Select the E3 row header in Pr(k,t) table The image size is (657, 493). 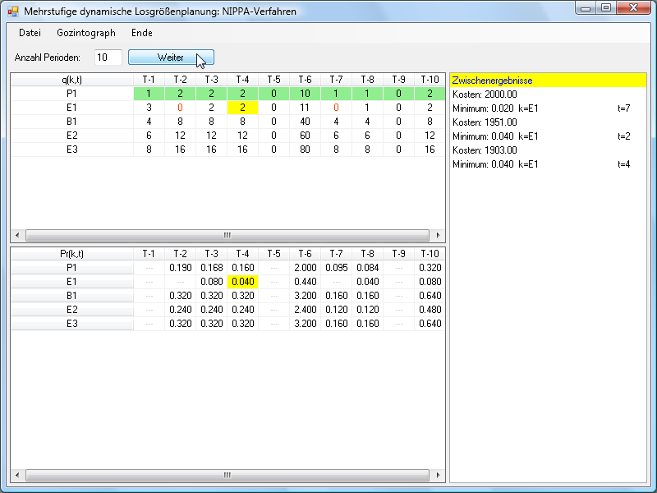tap(71, 323)
